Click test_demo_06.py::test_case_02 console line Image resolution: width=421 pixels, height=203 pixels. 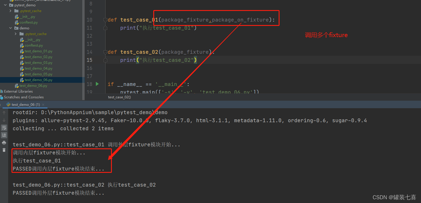tap(84, 185)
